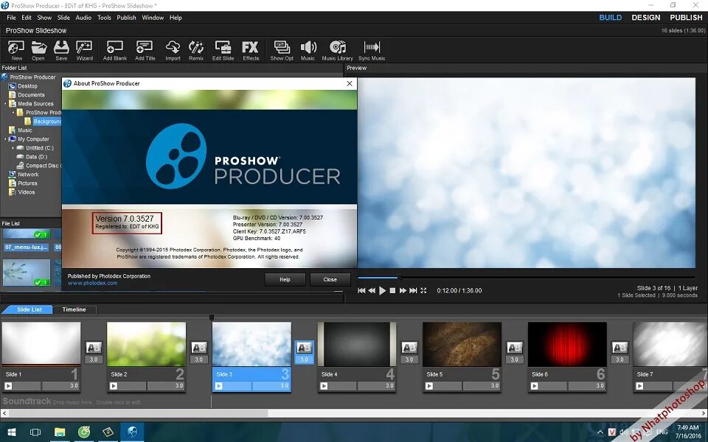Click Slide 5 duration value 3.0
Viewport: 708px width, 442px height.
coord(495,386)
